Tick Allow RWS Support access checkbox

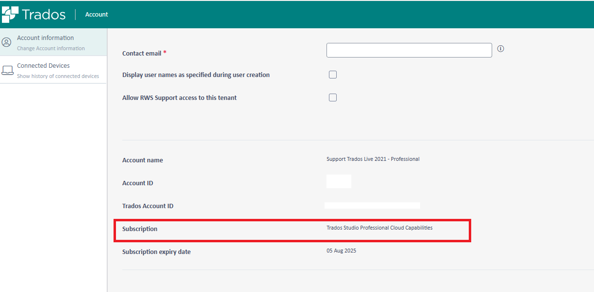333,97
